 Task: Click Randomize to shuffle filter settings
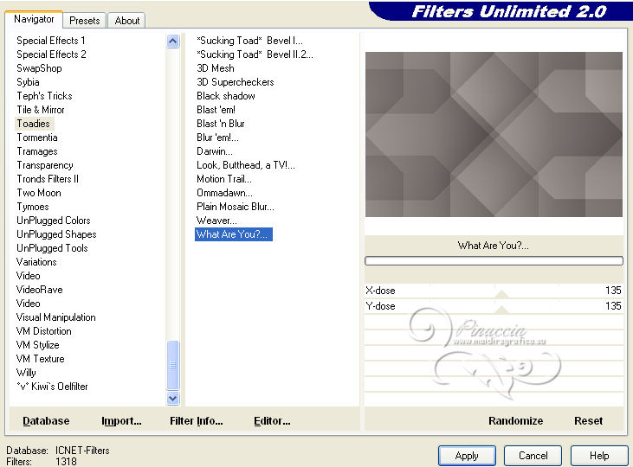tap(515, 420)
